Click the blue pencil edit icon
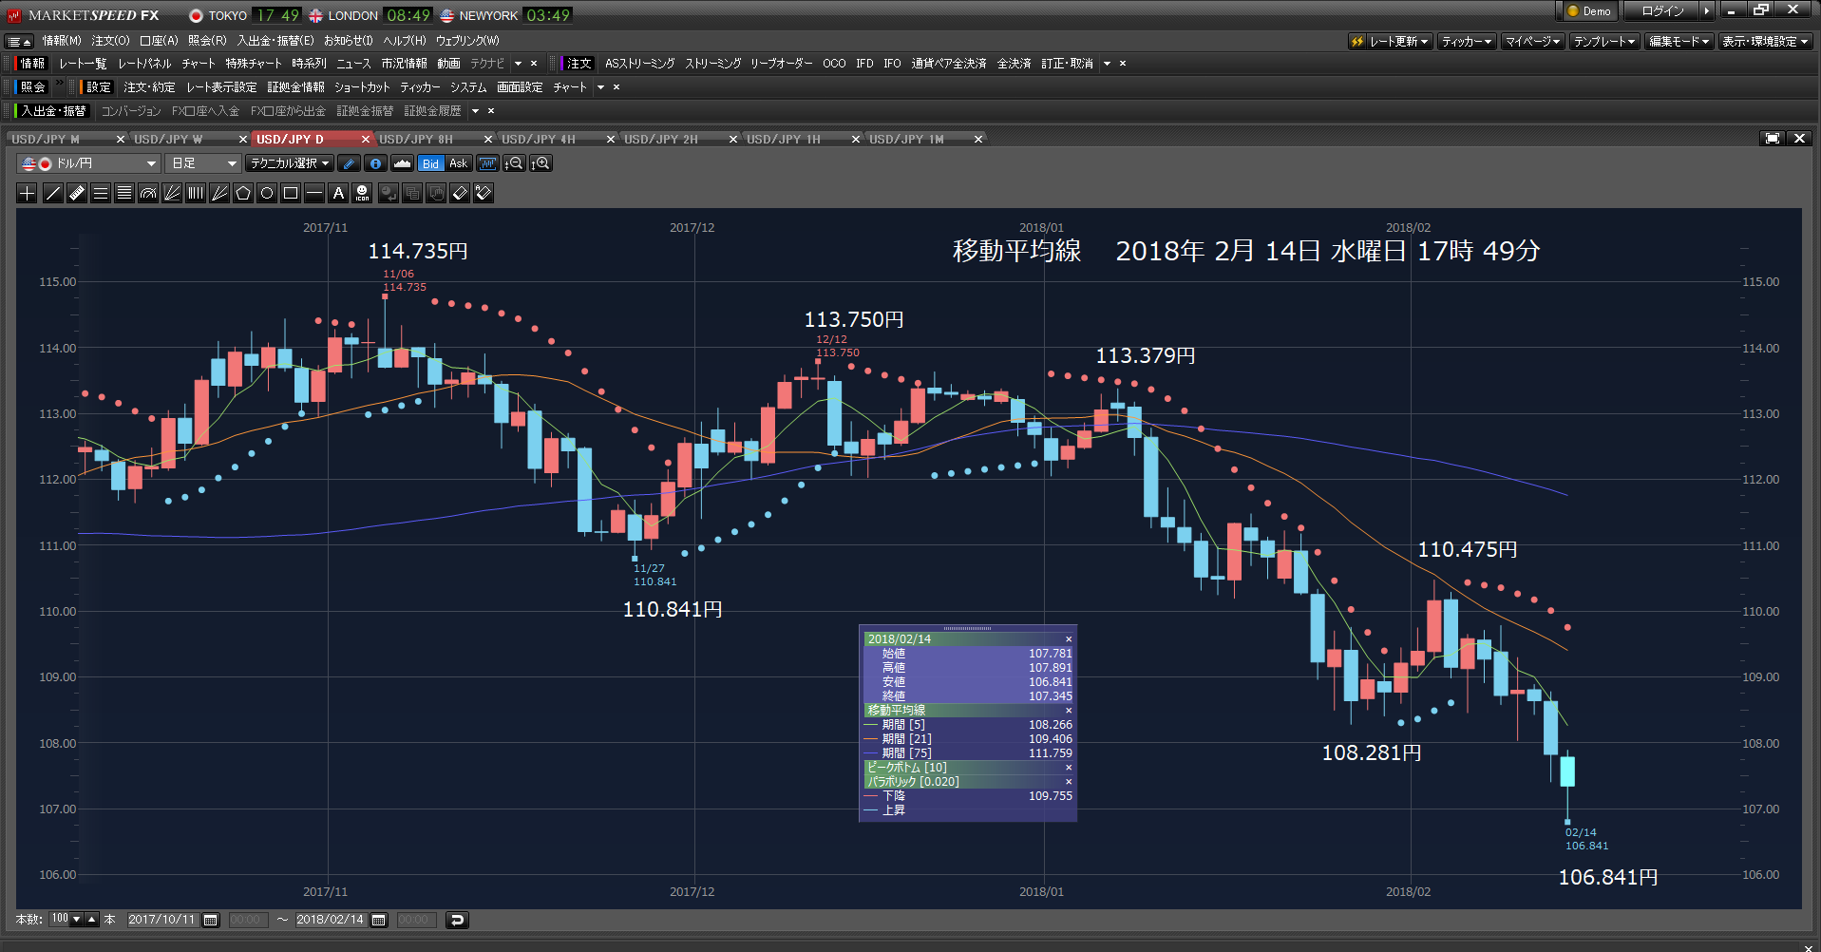 [x=349, y=163]
